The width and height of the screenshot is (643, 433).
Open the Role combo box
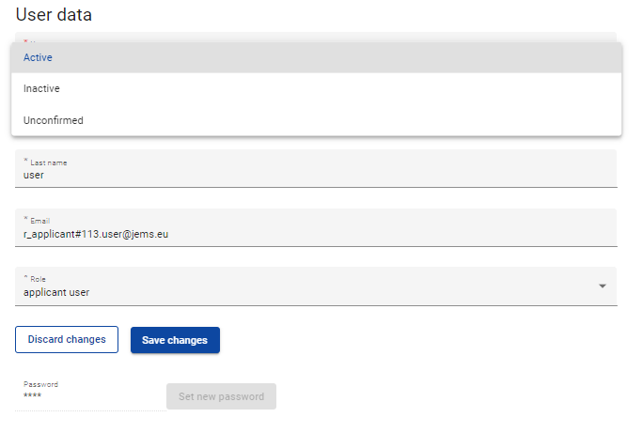click(316, 286)
